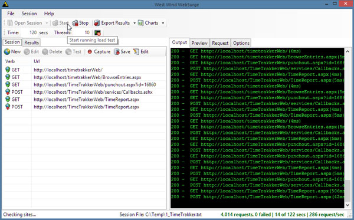Expand the Charts dropdown arrow

(163, 23)
